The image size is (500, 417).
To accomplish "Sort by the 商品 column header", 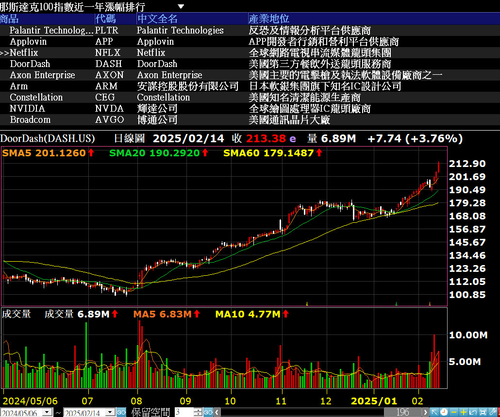I will tap(47, 18).
